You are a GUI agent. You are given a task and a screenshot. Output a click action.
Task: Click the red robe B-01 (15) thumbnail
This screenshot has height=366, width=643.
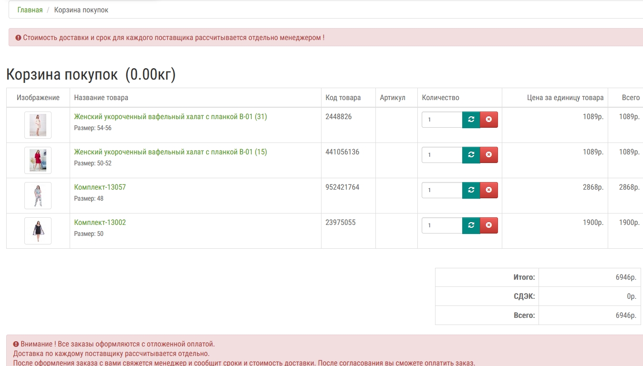38,160
